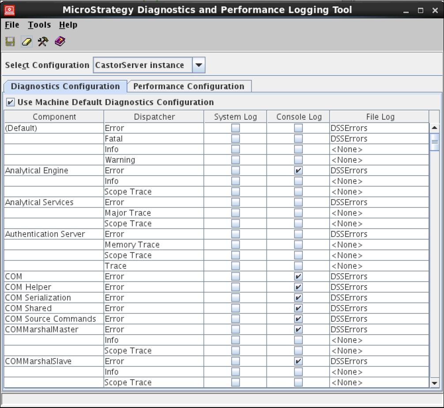Enable System Log for Analytical Services Error
Image resolution: width=444 pixels, height=408 pixels.
pos(235,202)
